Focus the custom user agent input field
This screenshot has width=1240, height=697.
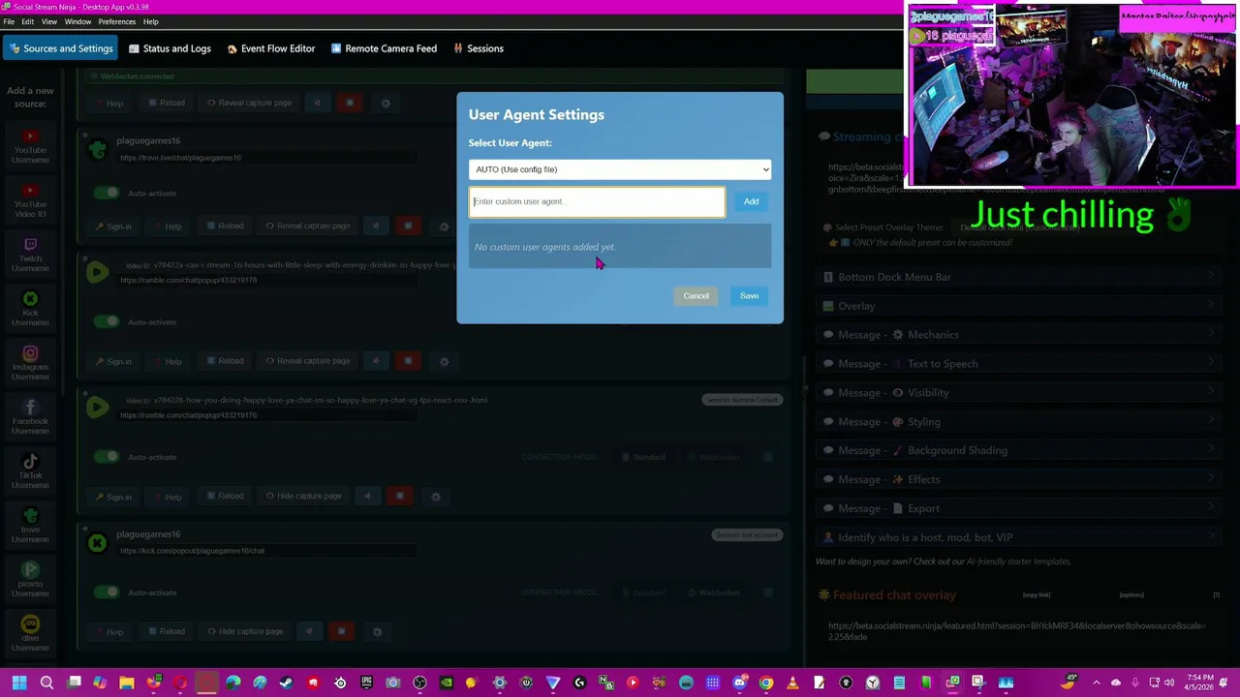(x=597, y=201)
